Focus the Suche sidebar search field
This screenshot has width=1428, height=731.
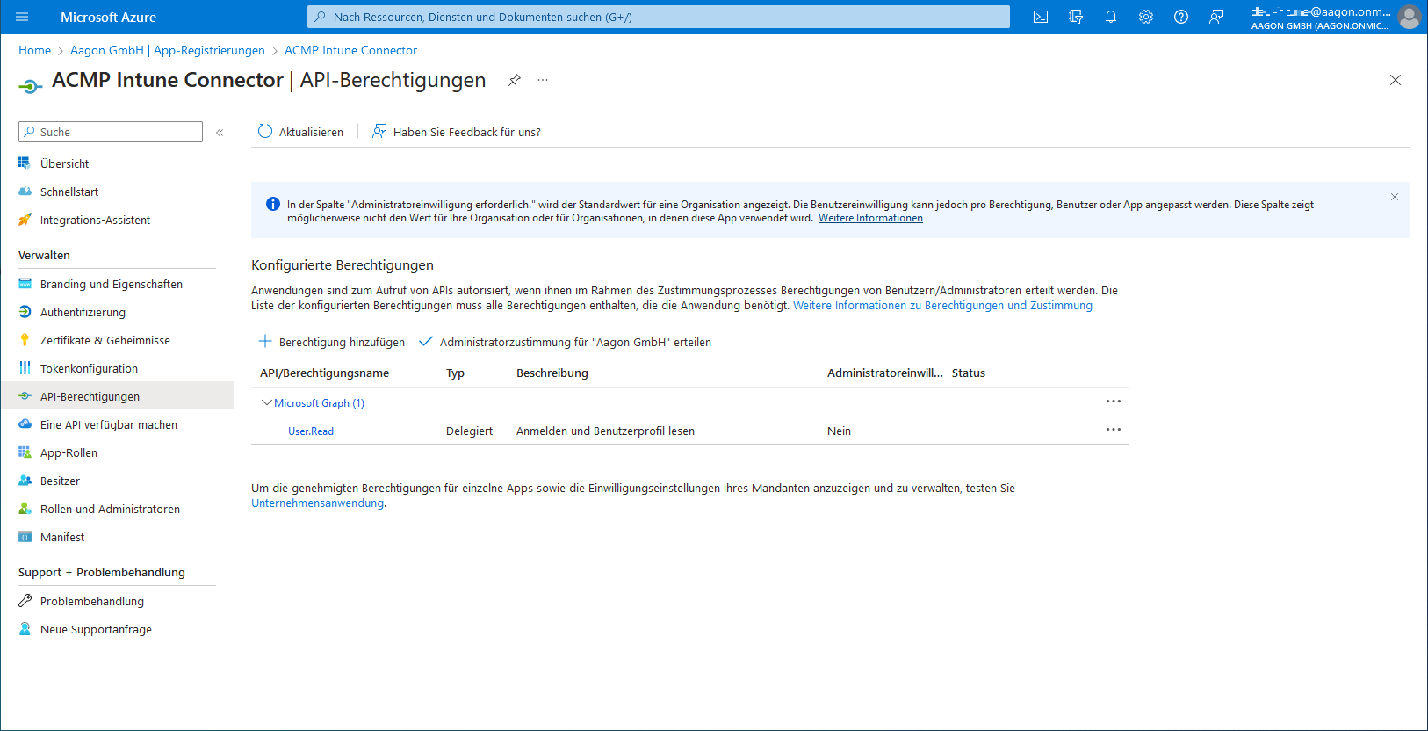pyautogui.click(x=111, y=132)
